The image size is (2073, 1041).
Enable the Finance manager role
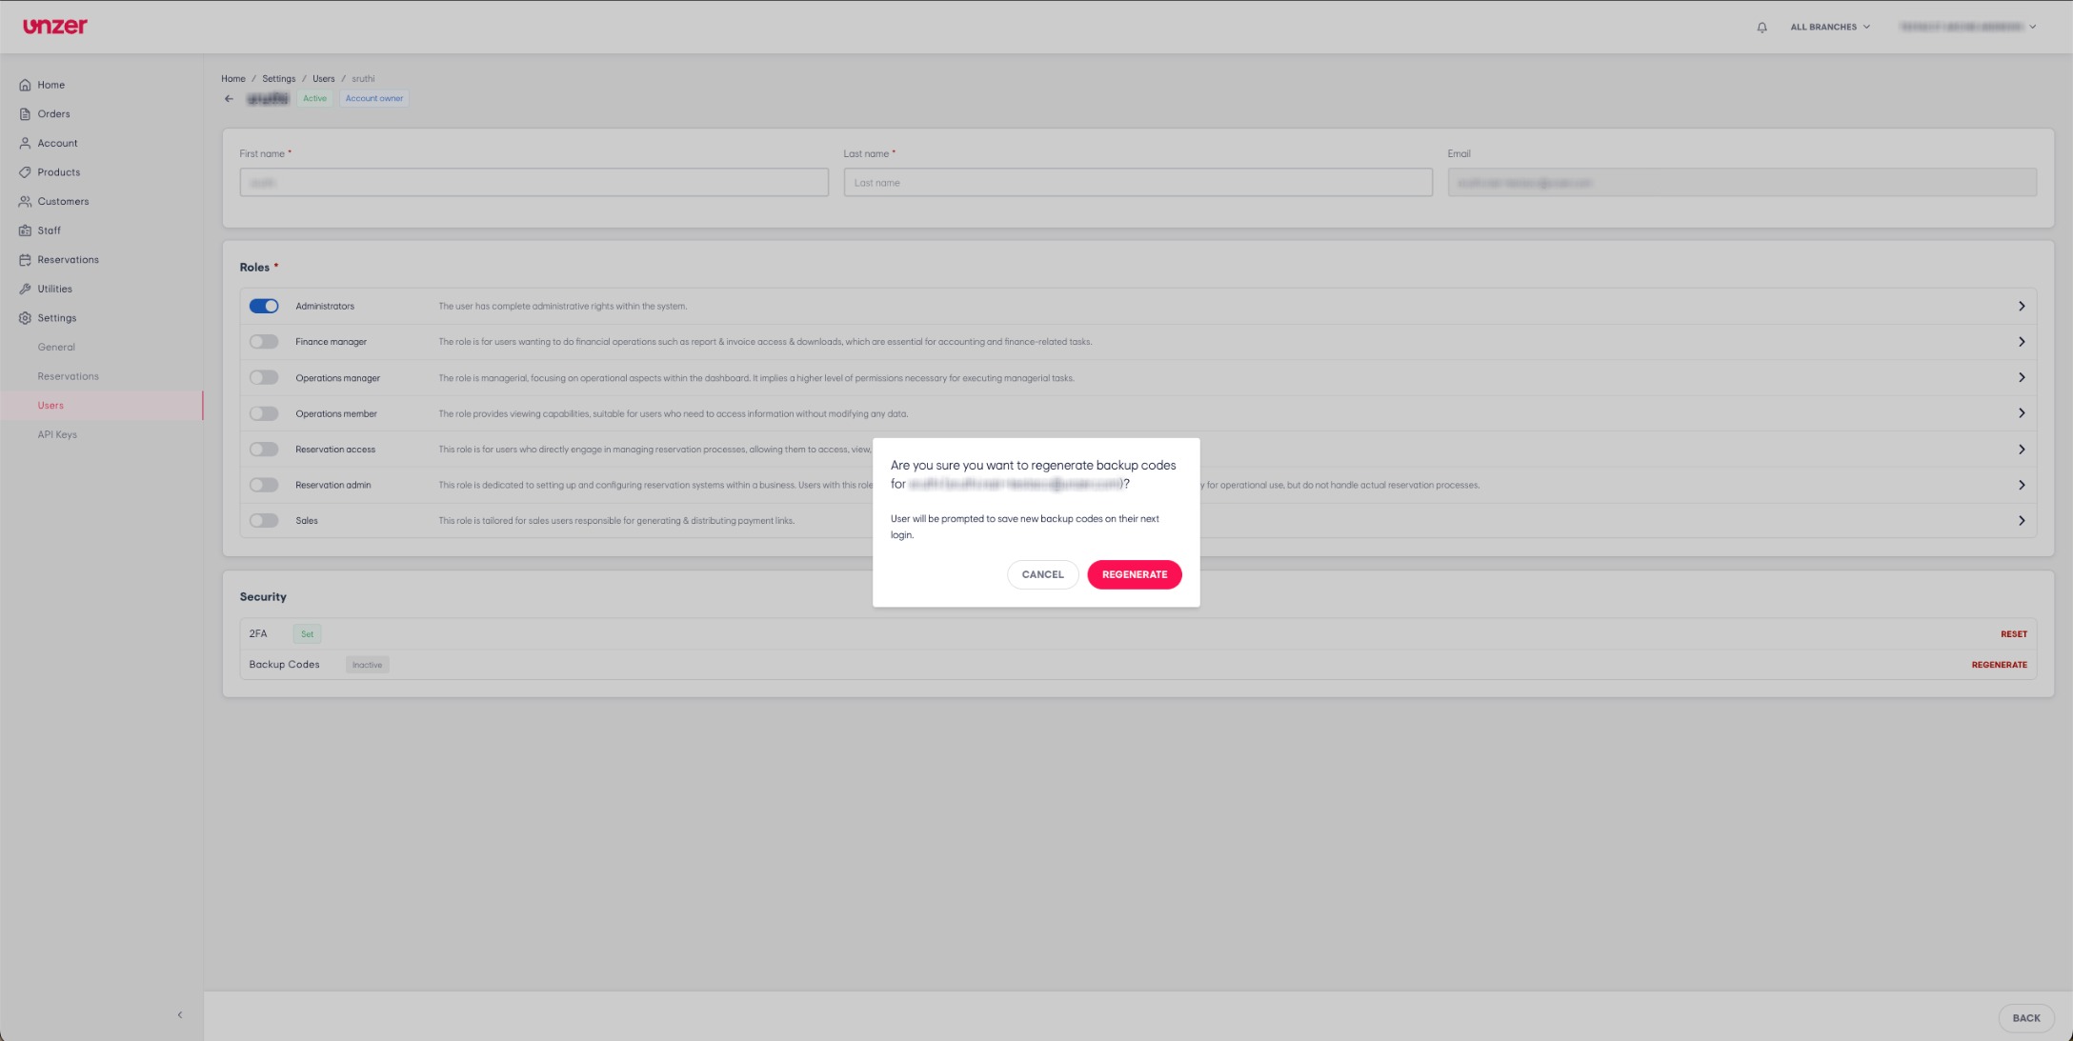pyautogui.click(x=264, y=342)
